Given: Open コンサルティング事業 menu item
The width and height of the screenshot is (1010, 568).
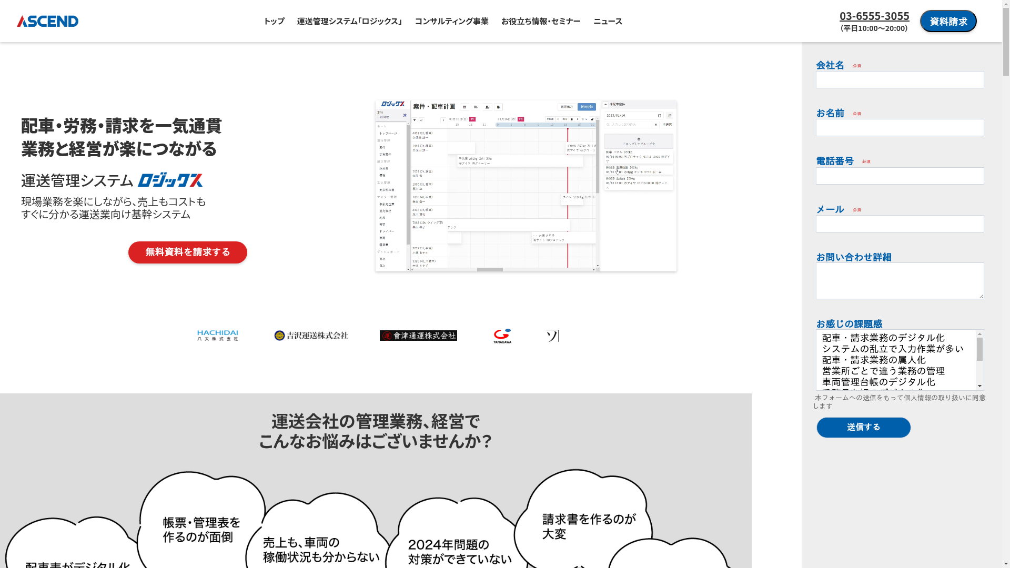Looking at the screenshot, I should coord(451,21).
